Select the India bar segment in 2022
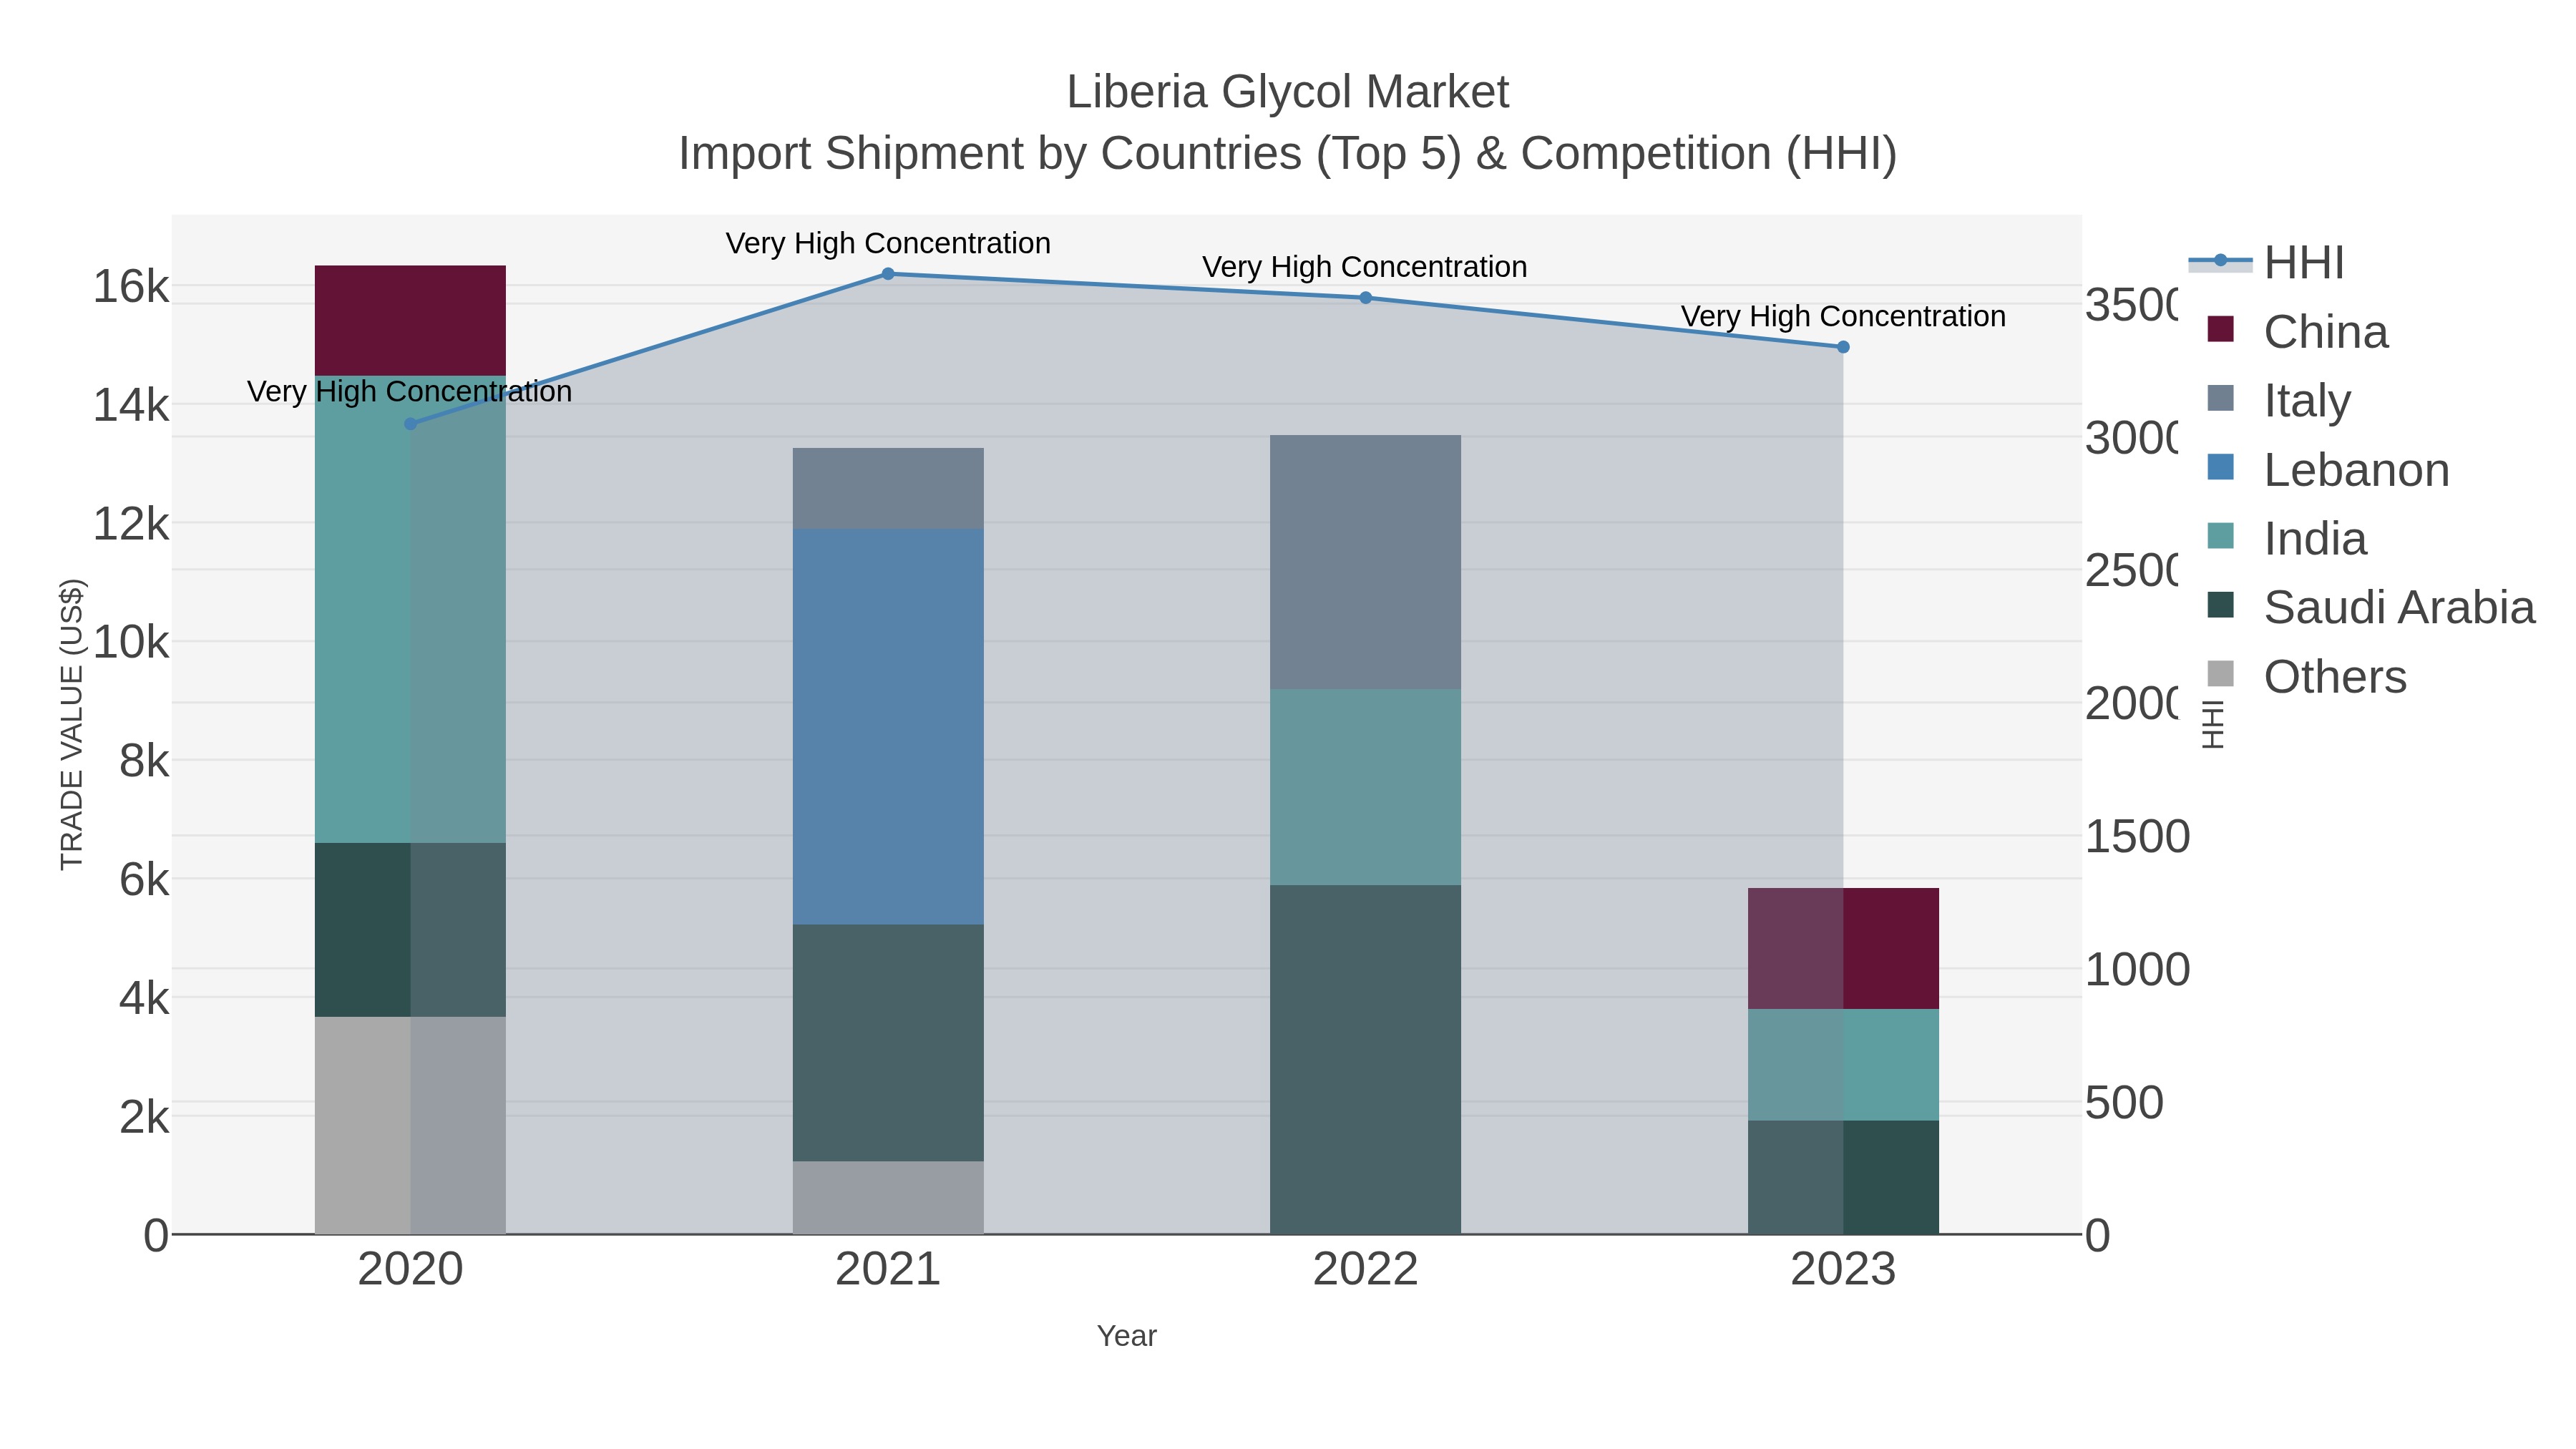The image size is (2576, 1449). point(1366,787)
